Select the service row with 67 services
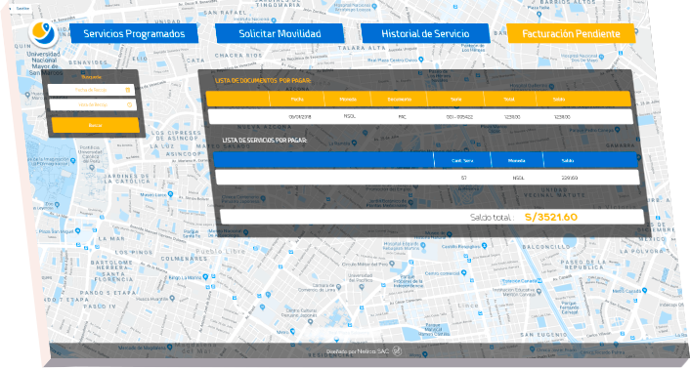 [427, 178]
